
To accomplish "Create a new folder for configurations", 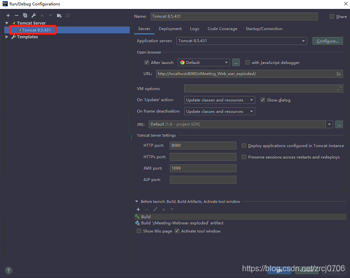I will click(x=59, y=15).
